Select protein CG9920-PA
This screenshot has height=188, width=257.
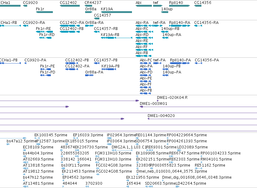25,63
